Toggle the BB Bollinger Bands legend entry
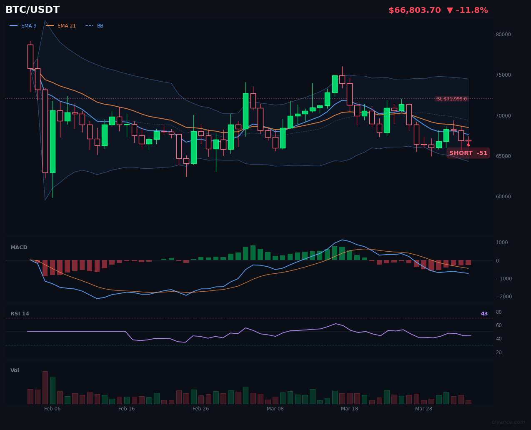This screenshot has height=430, width=531. click(x=95, y=26)
